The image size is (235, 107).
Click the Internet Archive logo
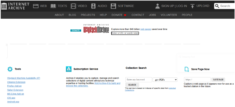(x=15, y=6)
